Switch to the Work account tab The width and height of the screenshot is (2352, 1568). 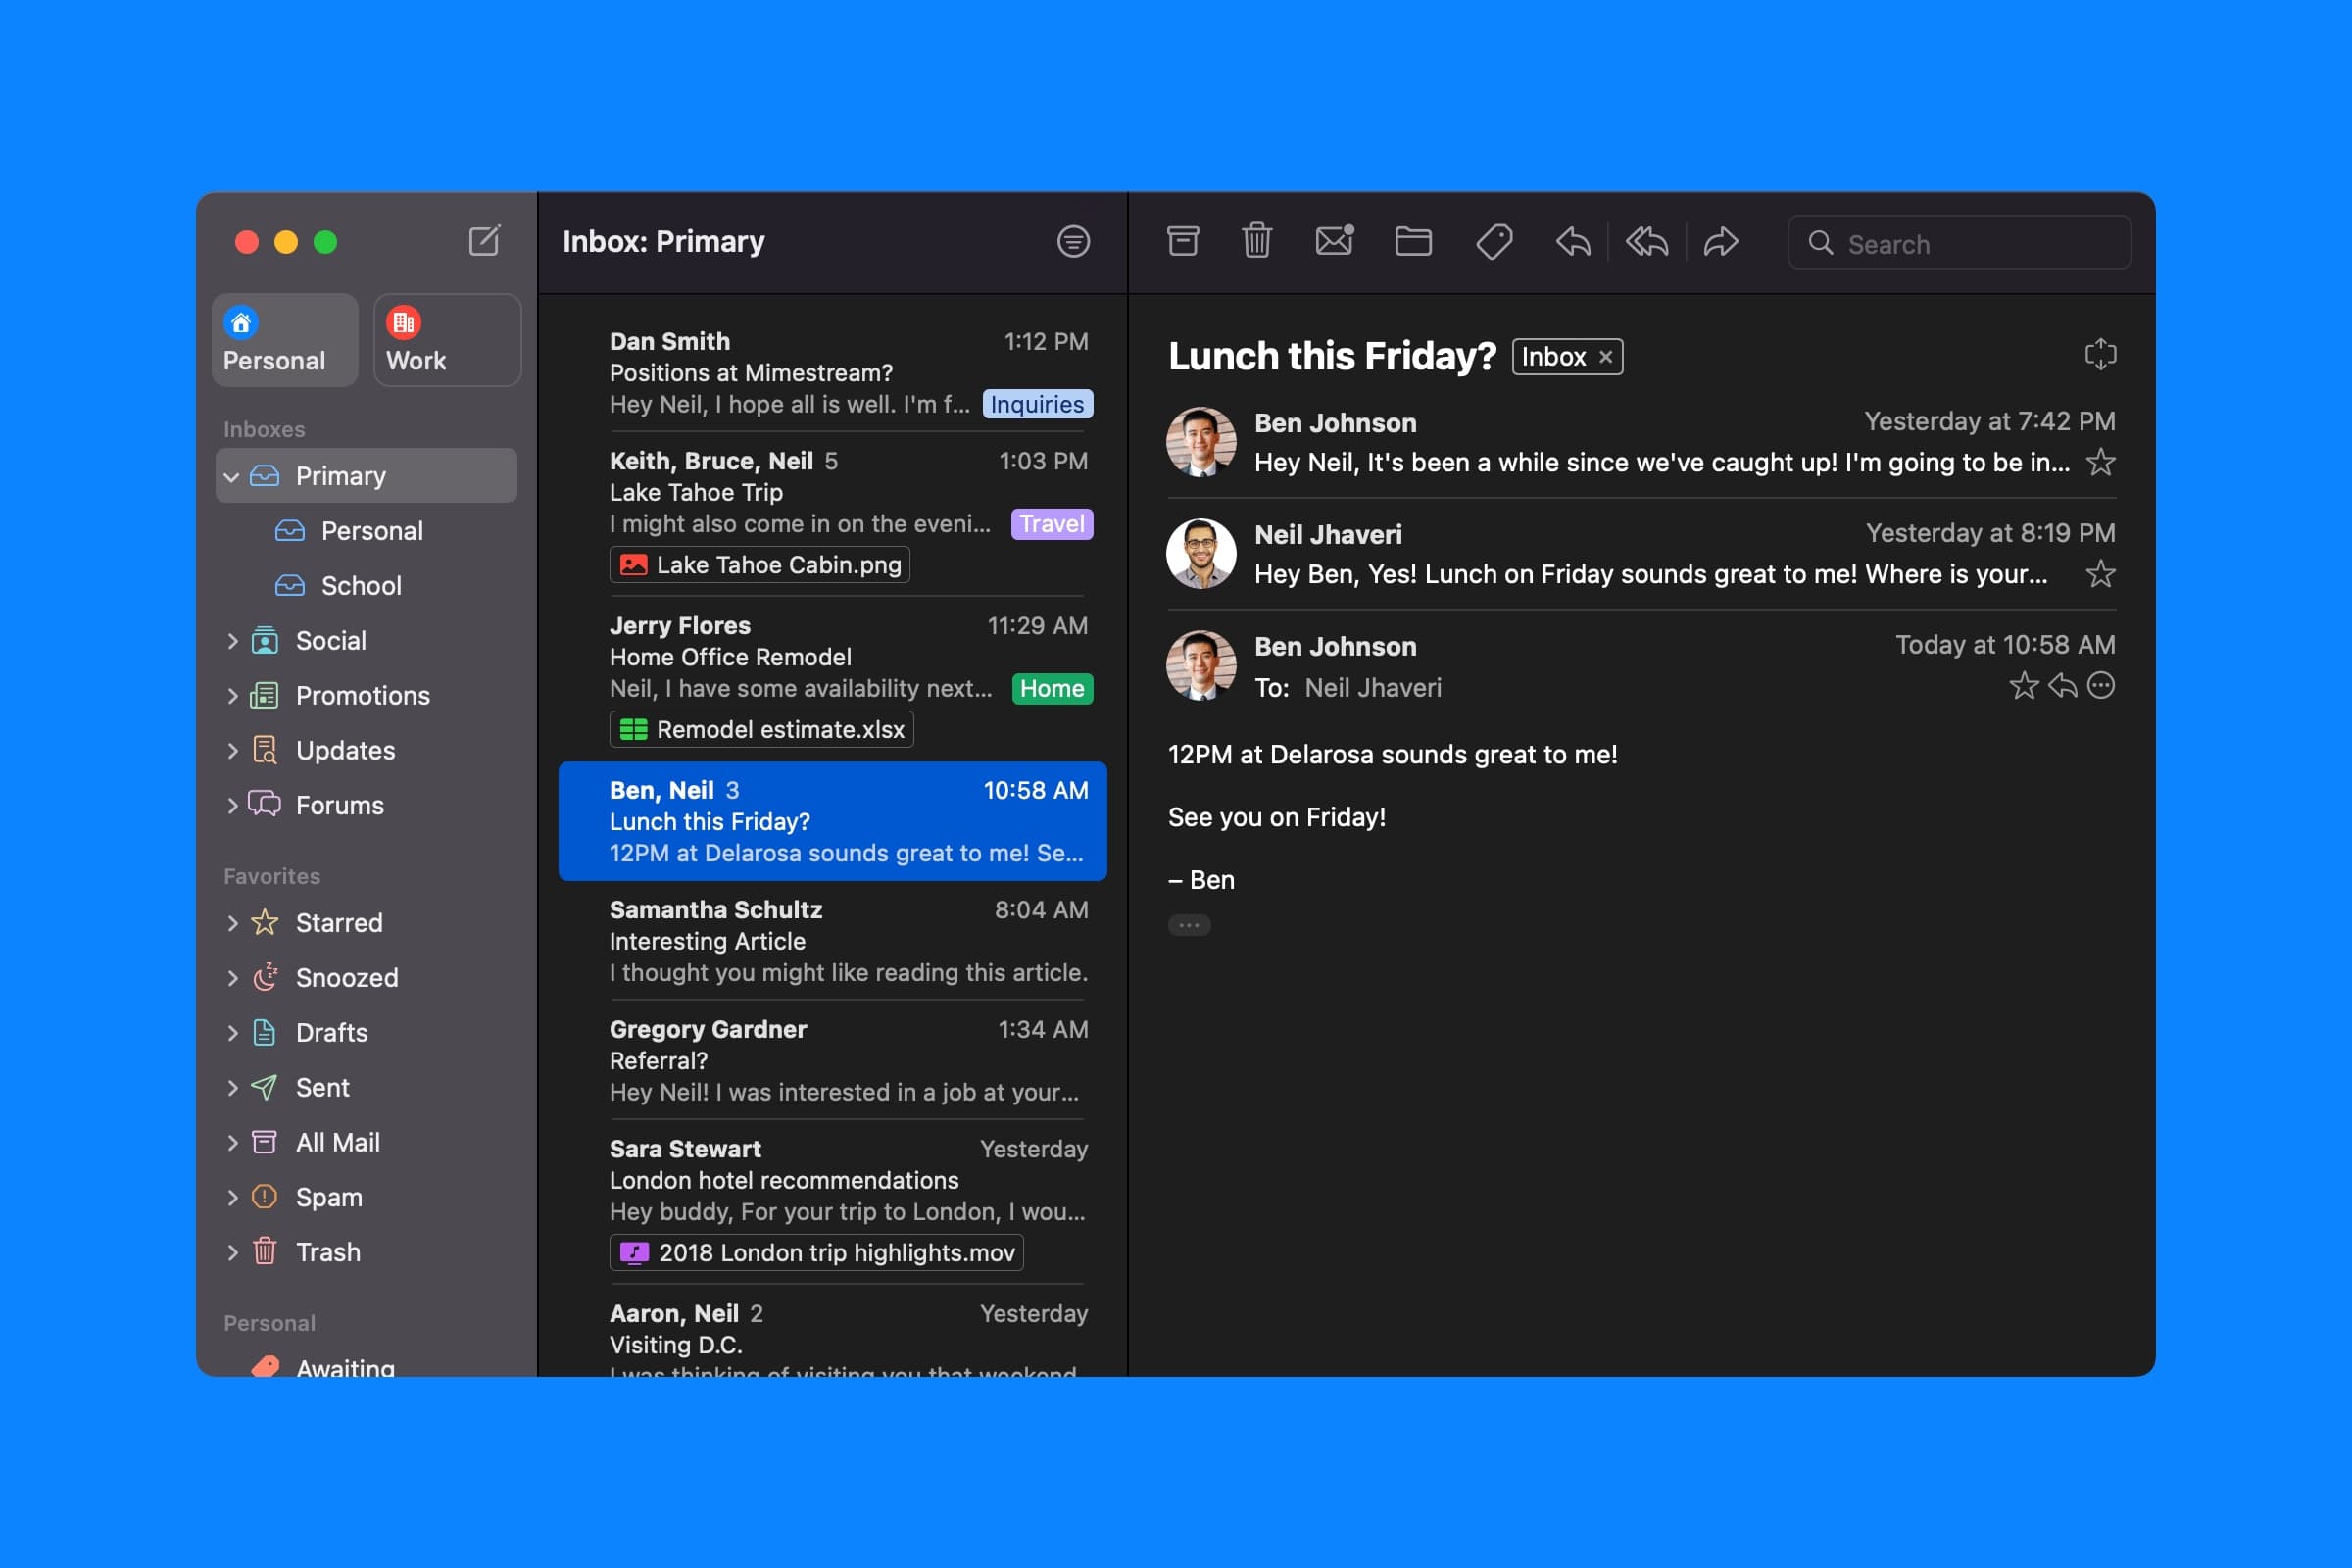[447, 340]
